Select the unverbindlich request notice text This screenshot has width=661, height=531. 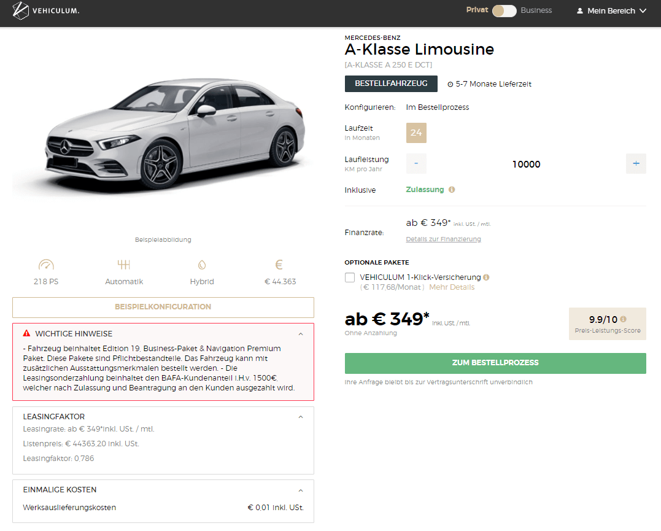pyautogui.click(x=438, y=382)
